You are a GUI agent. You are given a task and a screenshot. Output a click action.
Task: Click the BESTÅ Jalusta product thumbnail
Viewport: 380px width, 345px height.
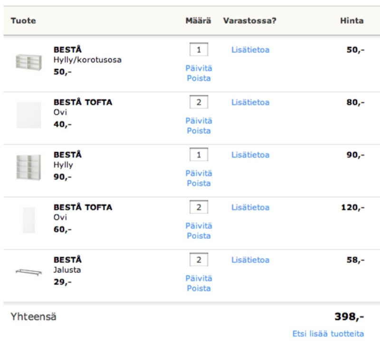[29, 272]
